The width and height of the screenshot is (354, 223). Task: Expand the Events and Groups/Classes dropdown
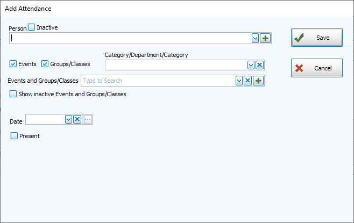point(239,81)
